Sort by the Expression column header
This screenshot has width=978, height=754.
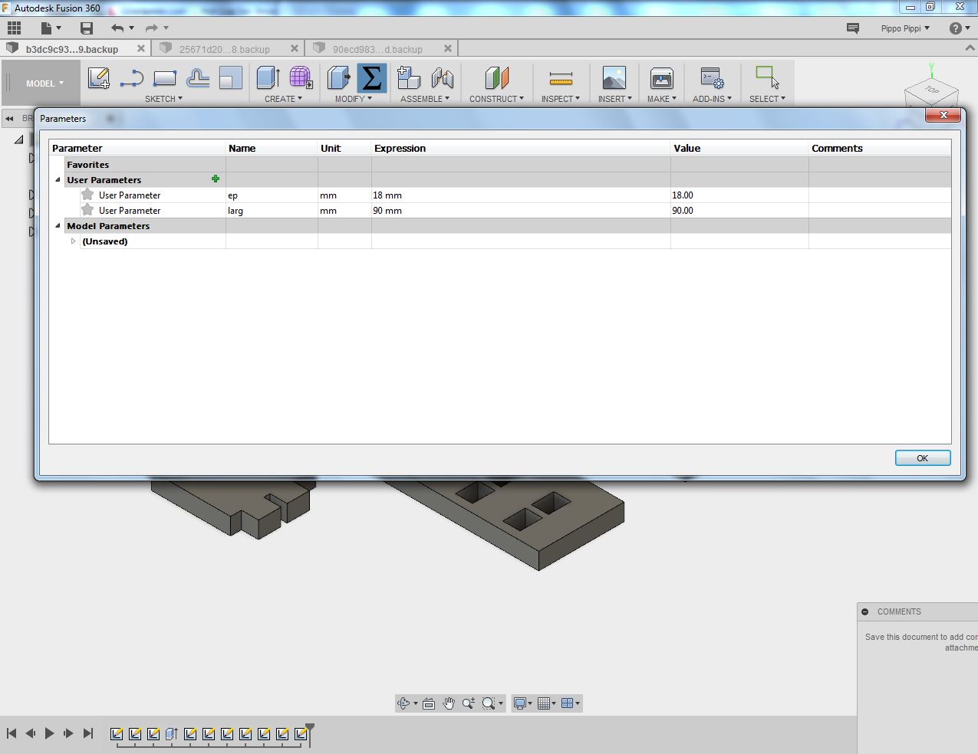tap(521, 148)
